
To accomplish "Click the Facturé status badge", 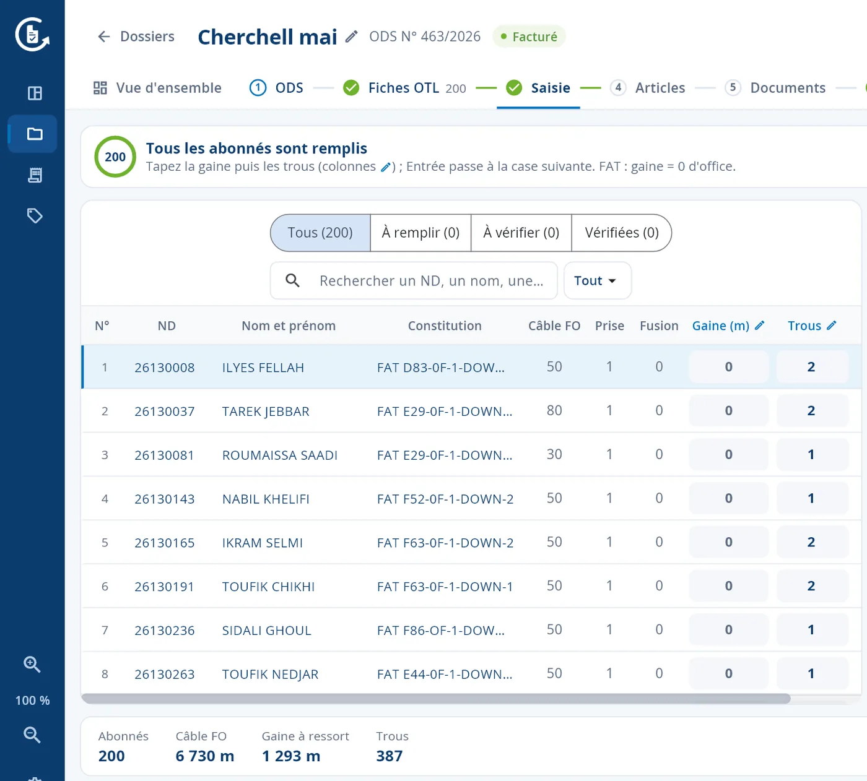I will point(529,37).
